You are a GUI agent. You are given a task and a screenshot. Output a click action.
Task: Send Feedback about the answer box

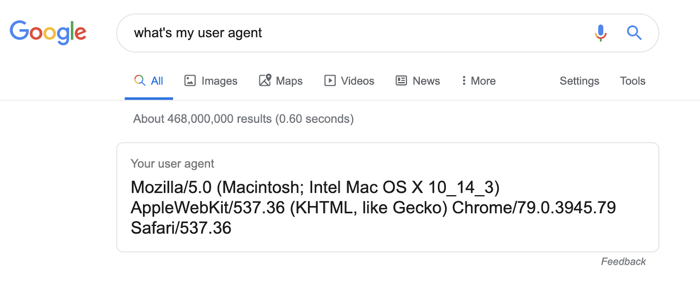(623, 262)
